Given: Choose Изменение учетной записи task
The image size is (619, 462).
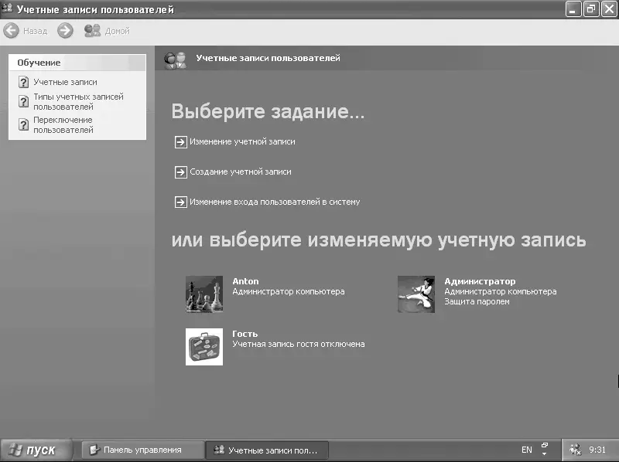Looking at the screenshot, I should (242, 141).
